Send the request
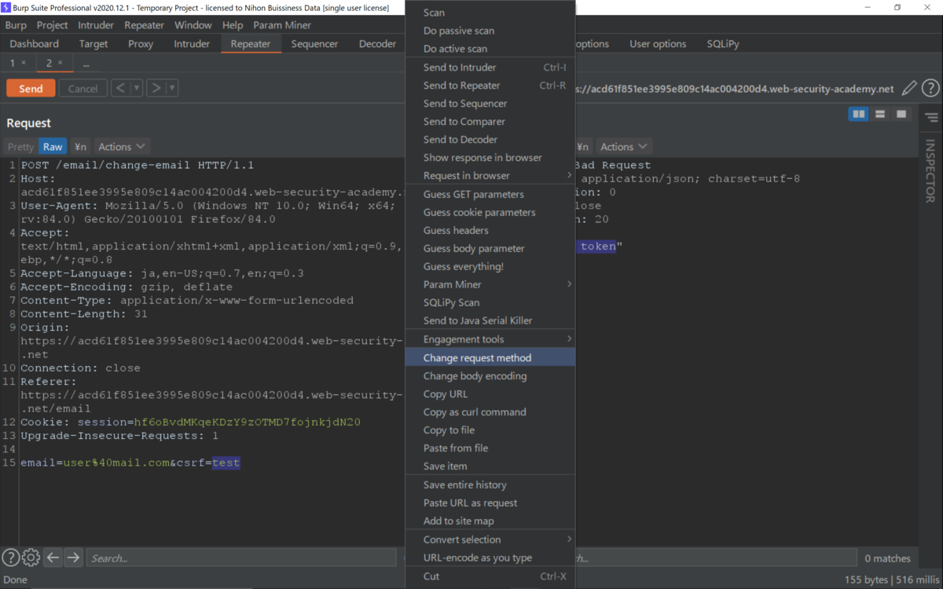This screenshot has height=589, width=943. point(31,89)
